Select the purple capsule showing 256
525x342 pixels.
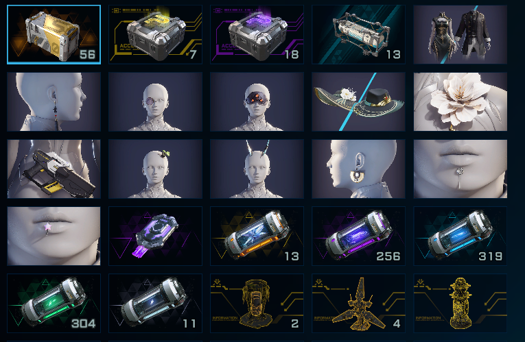coord(359,236)
